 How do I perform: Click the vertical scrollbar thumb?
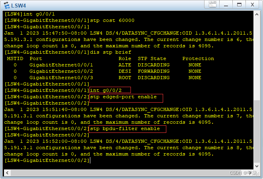click(257, 131)
